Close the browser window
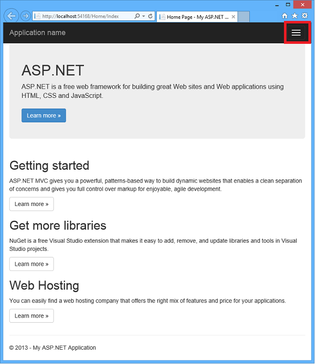Viewport: 315px width, 364px height. (302, 4)
